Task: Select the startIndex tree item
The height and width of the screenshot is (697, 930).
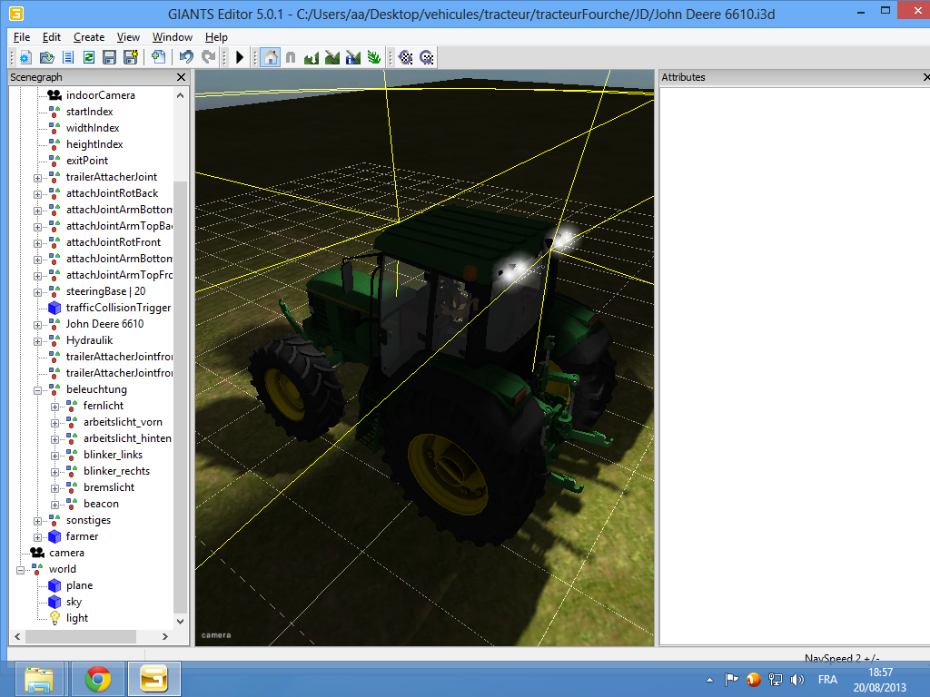Action: coord(90,112)
